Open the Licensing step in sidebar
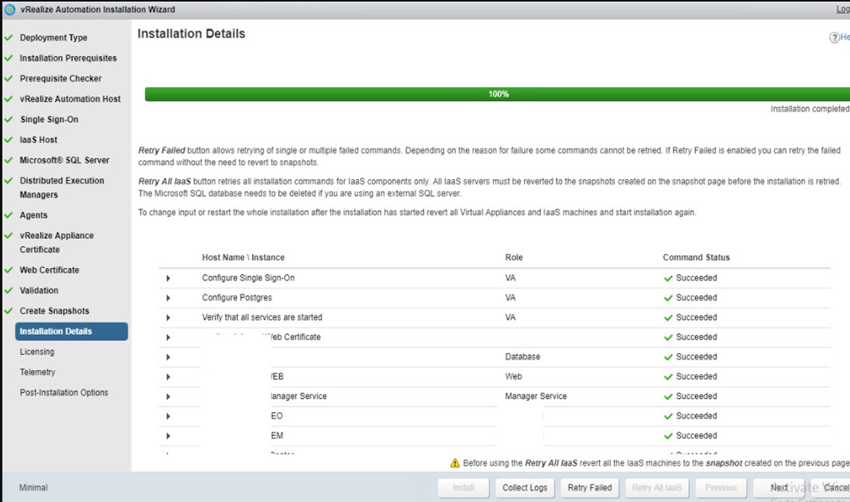The width and height of the screenshot is (850, 502). (37, 352)
